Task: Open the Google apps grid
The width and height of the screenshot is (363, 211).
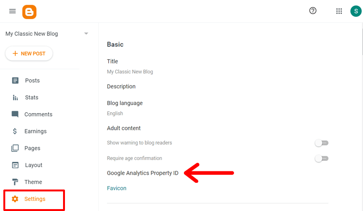Action: point(339,11)
